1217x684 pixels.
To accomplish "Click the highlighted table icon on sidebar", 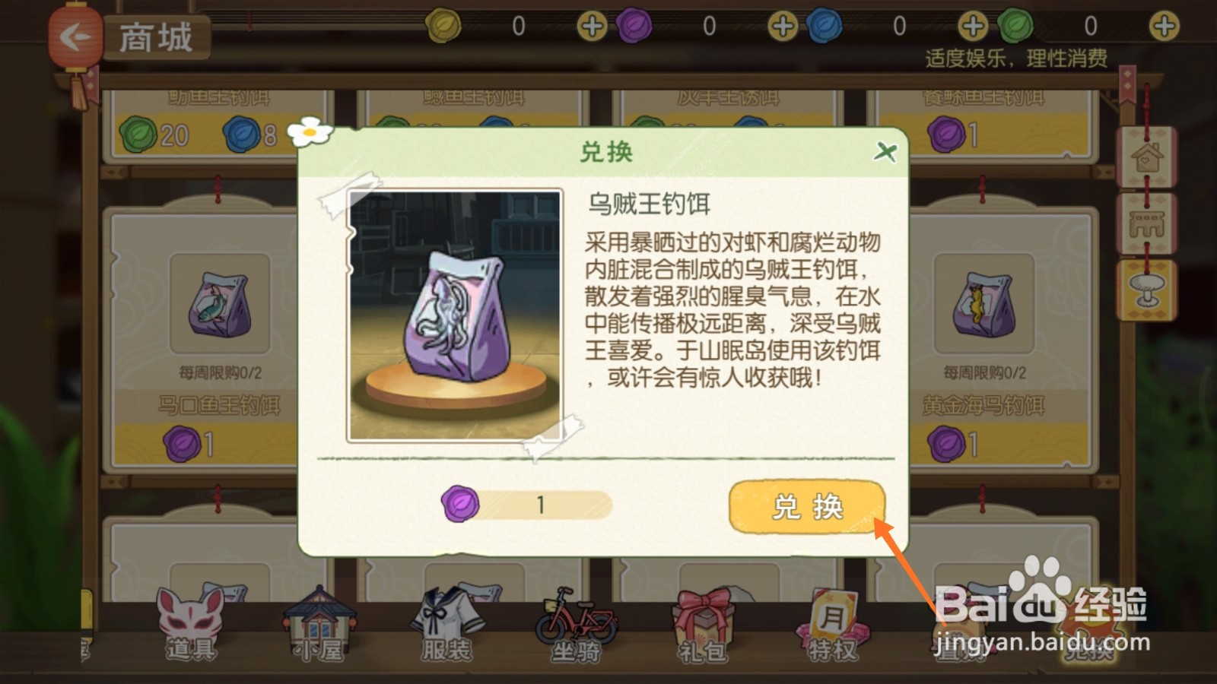I will tap(1147, 290).
